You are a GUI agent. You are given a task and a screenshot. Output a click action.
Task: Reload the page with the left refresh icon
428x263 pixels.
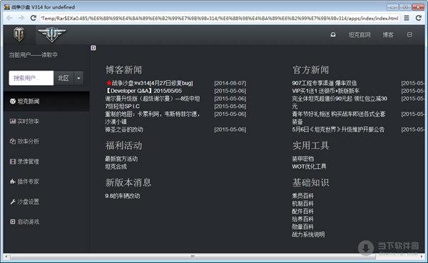(x=34, y=18)
